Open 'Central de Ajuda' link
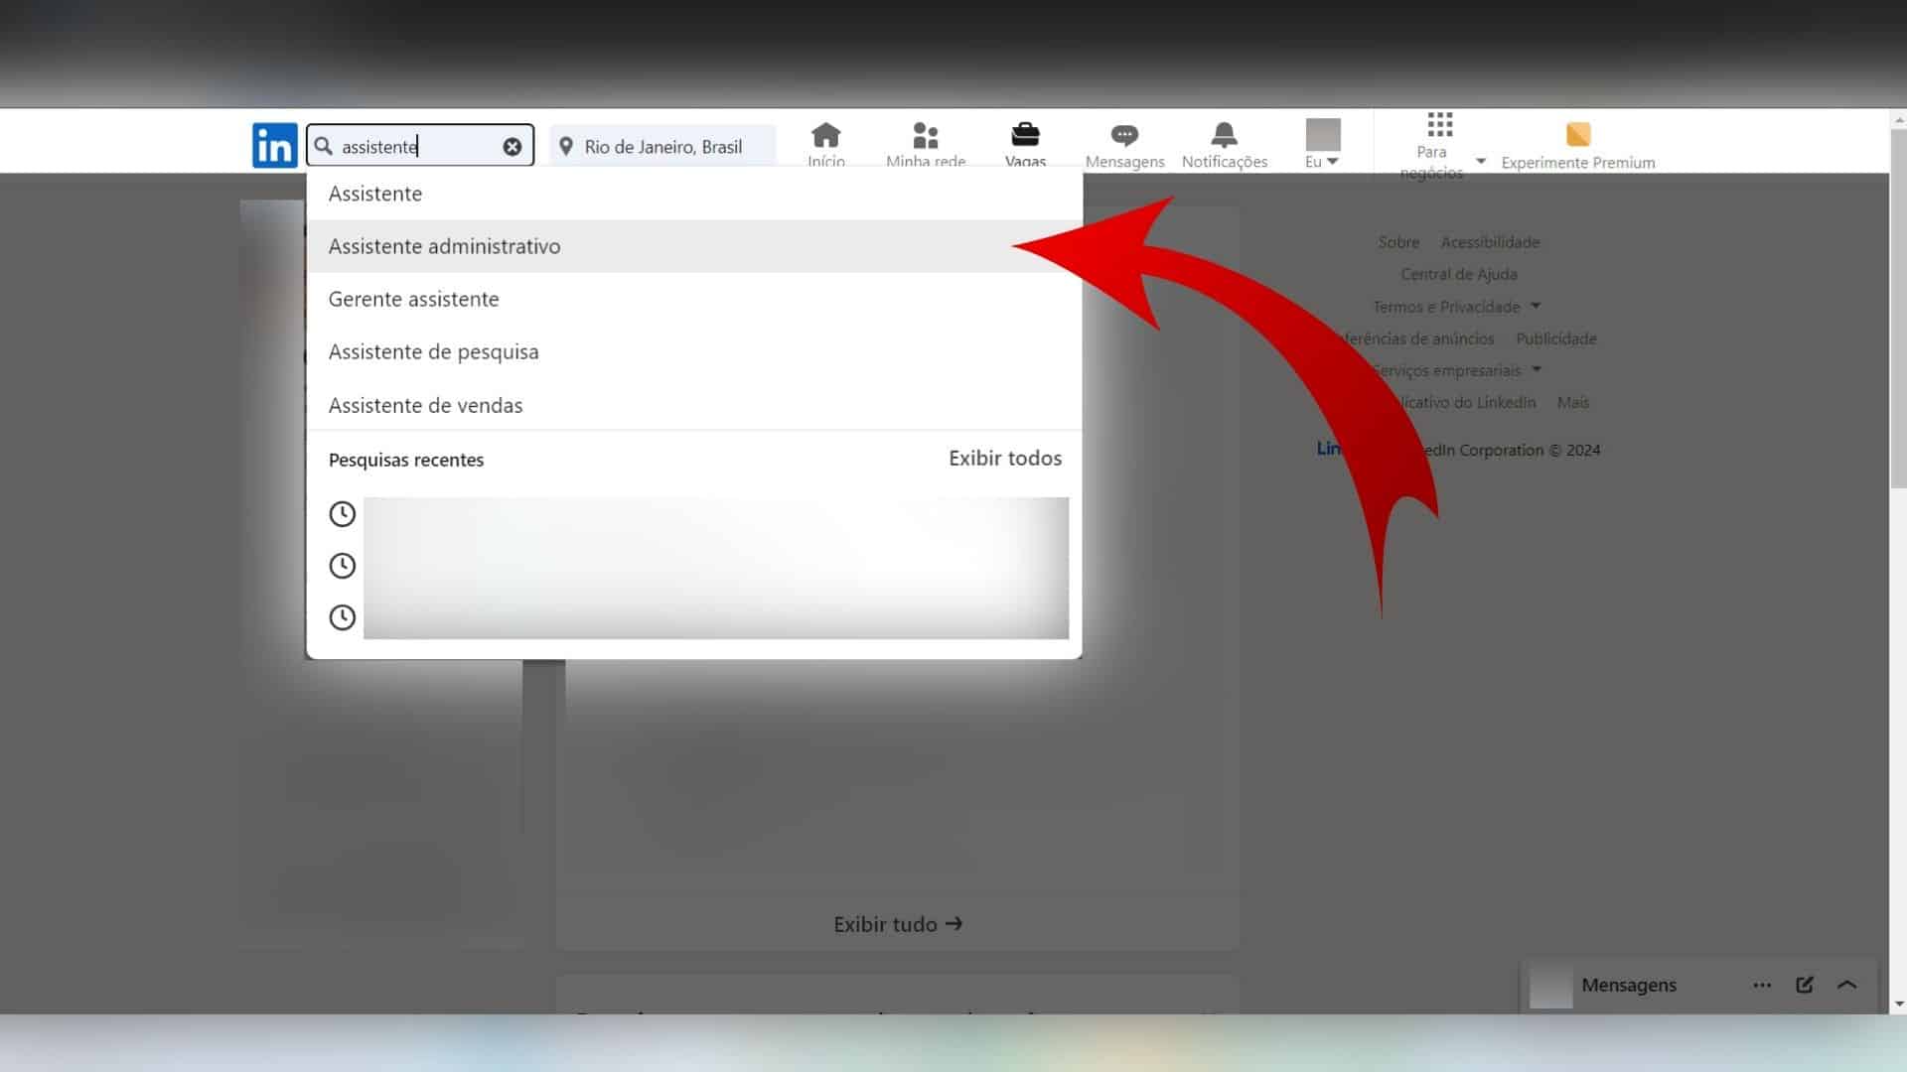This screenshot has width=1907, height=1072. click(x=1459, y=274)
